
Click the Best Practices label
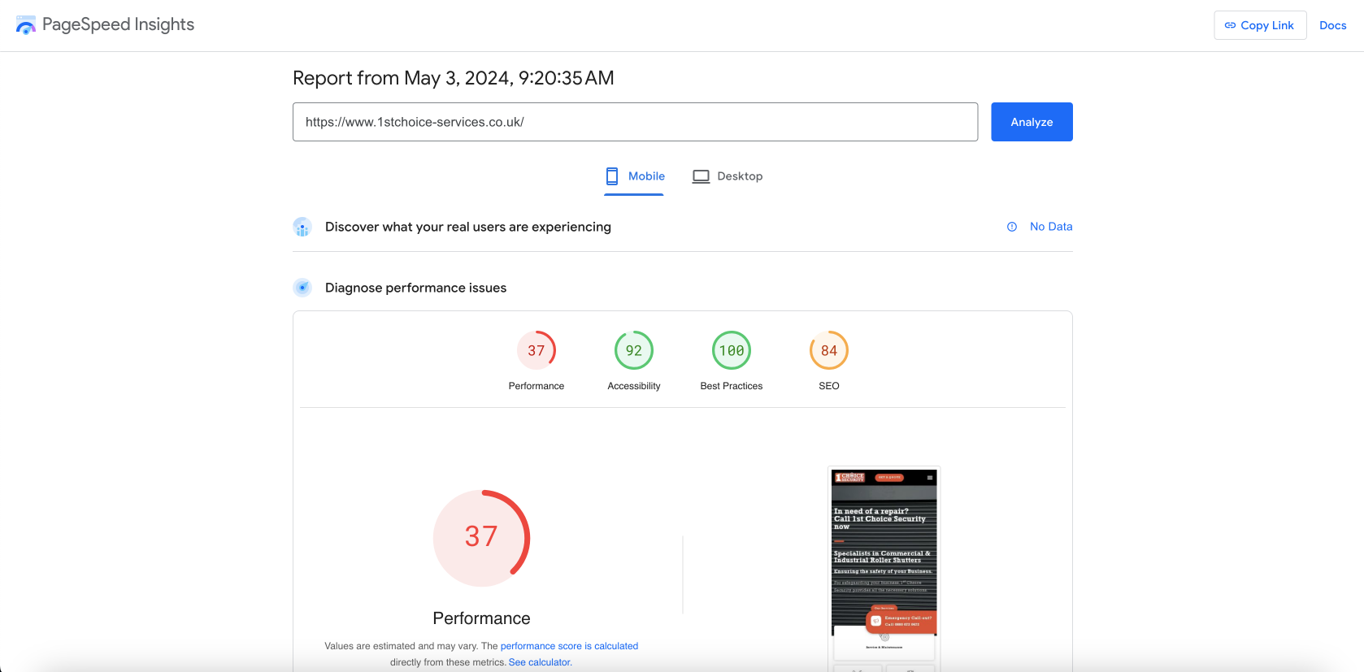732,386
